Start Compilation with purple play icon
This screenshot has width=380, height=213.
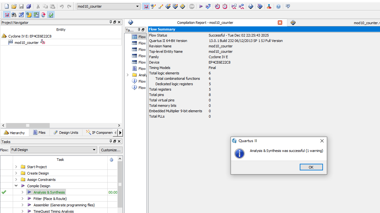tap(201, 6)
